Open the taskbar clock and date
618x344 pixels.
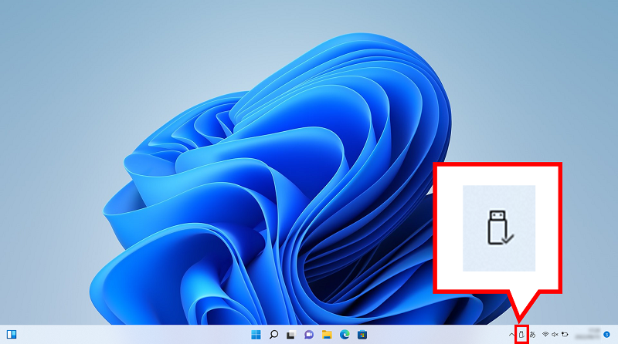[587, 335]
